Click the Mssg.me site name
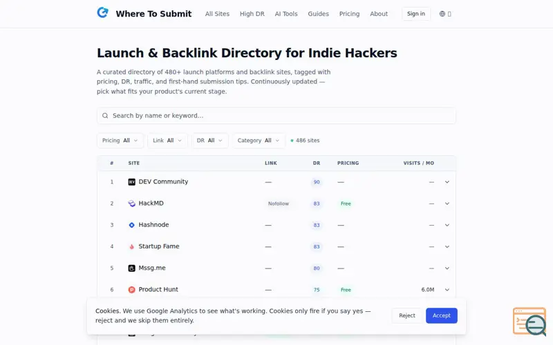 pyautogui.click(x=152, y=268)
